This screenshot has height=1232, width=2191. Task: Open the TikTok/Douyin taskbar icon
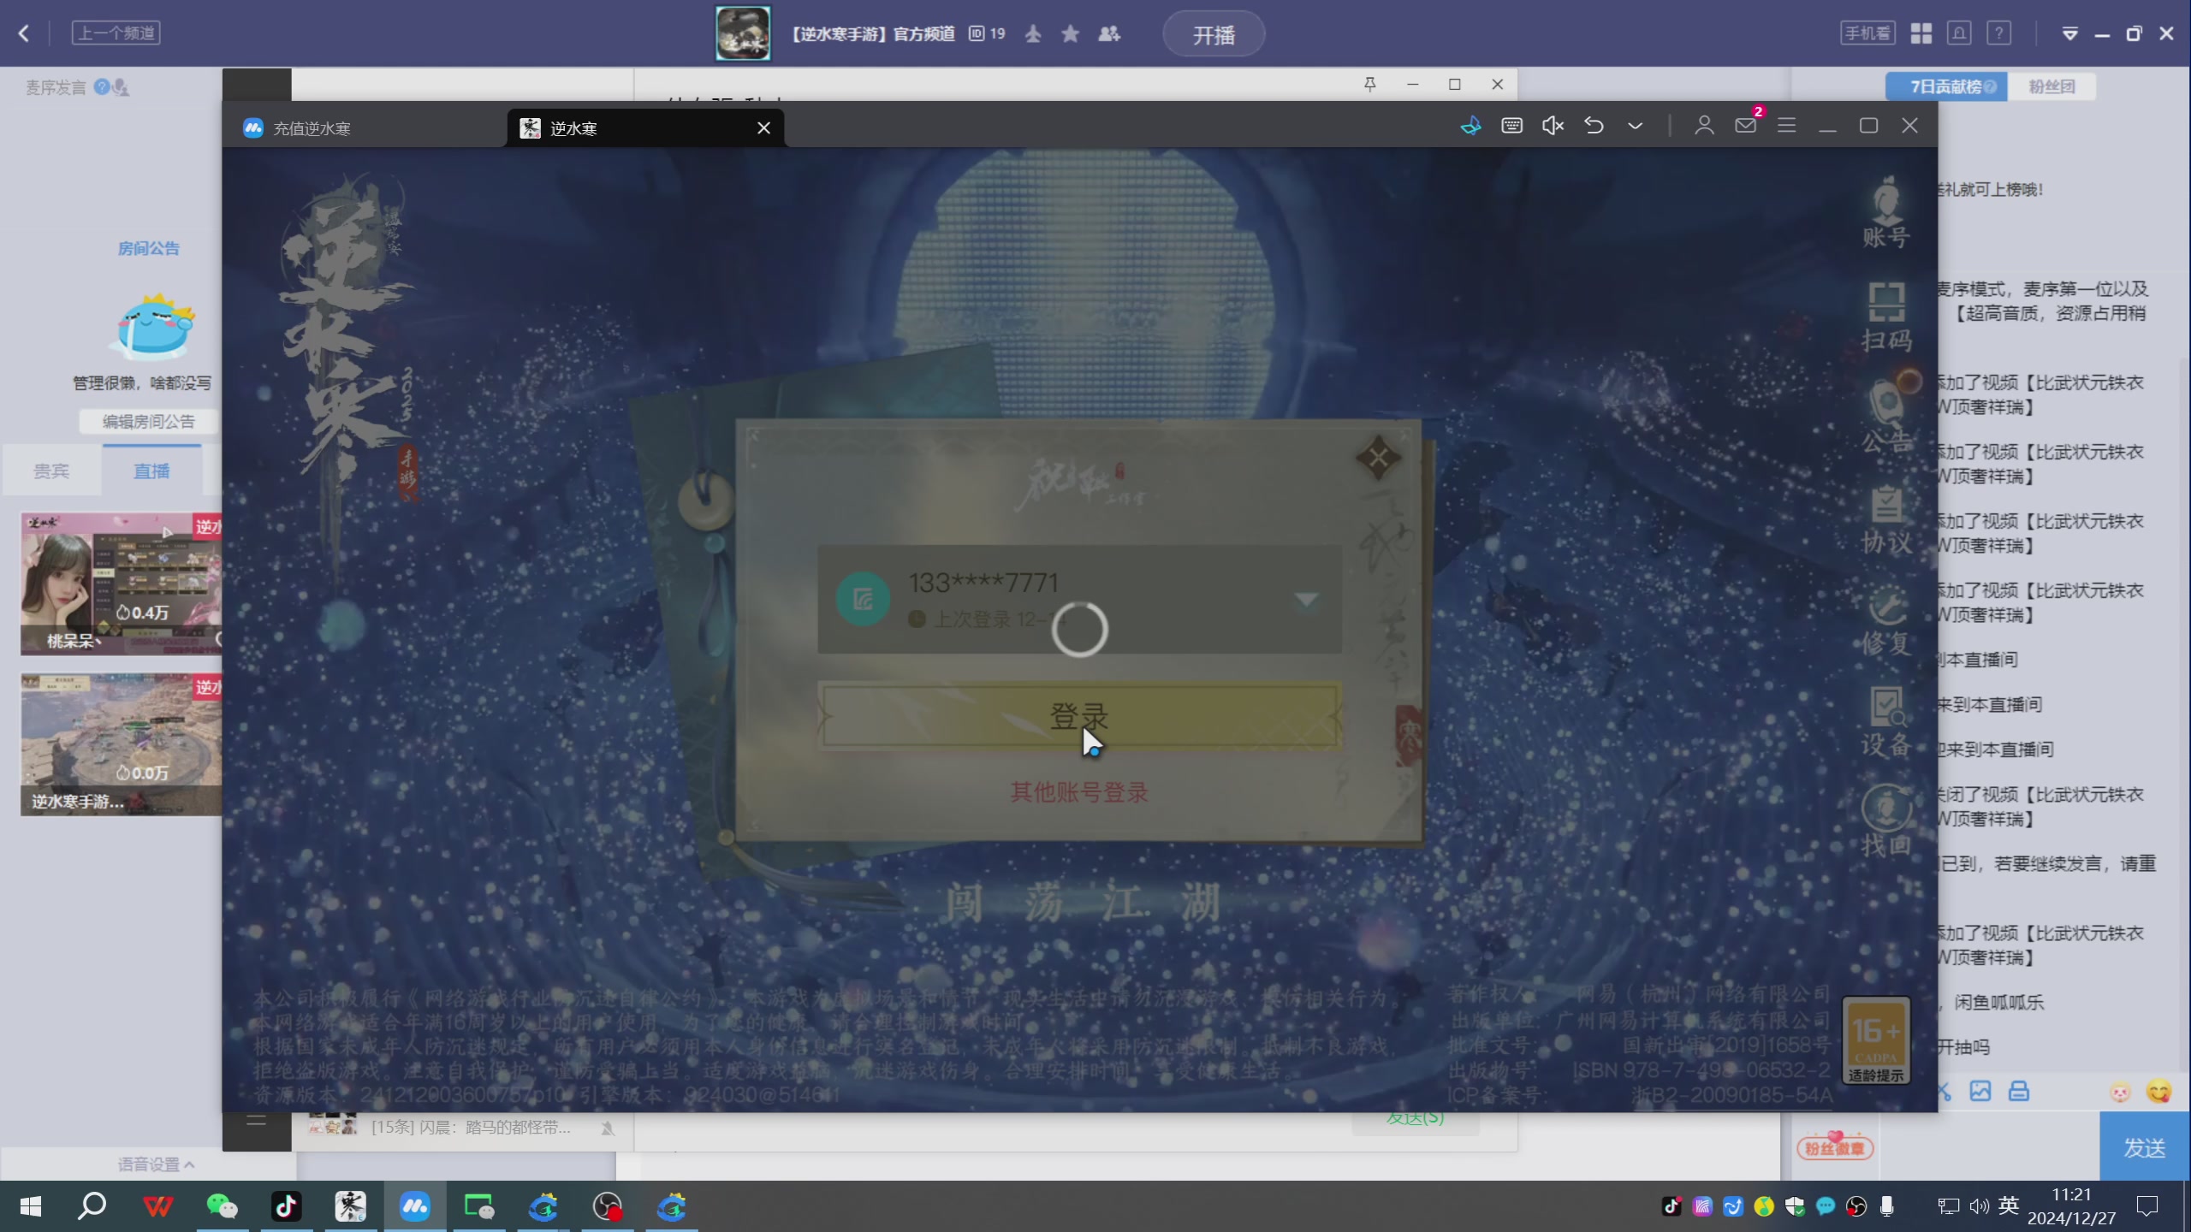point(286,1206)
